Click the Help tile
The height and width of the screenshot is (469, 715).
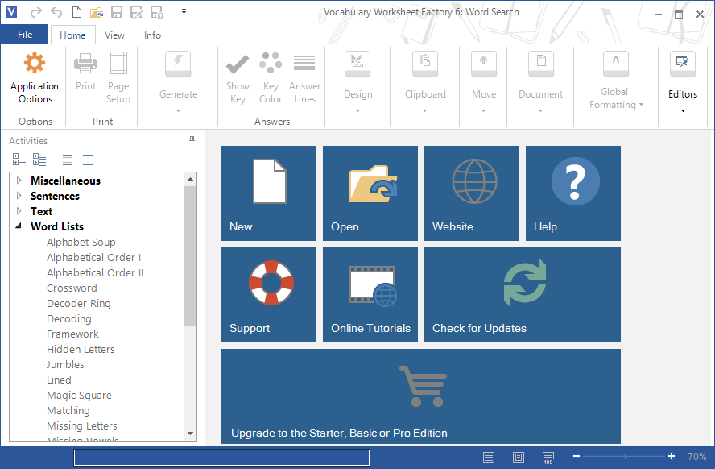pyautogui.click(x=573, y=193)
